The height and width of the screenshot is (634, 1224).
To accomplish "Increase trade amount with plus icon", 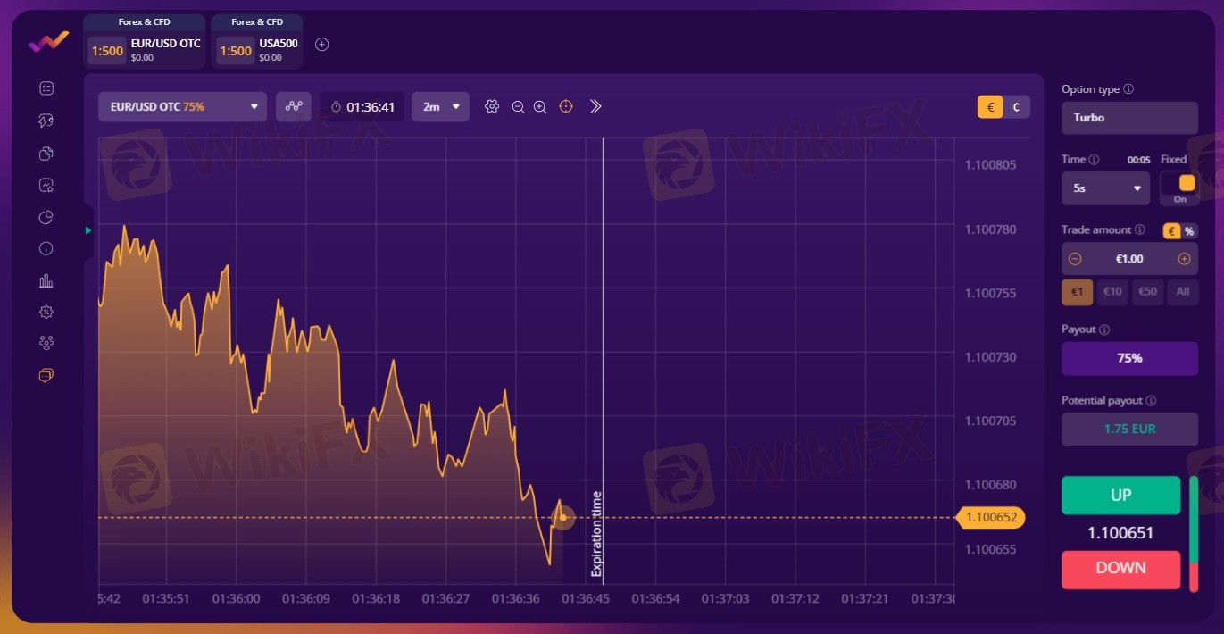I will [x=1185, y=259].
